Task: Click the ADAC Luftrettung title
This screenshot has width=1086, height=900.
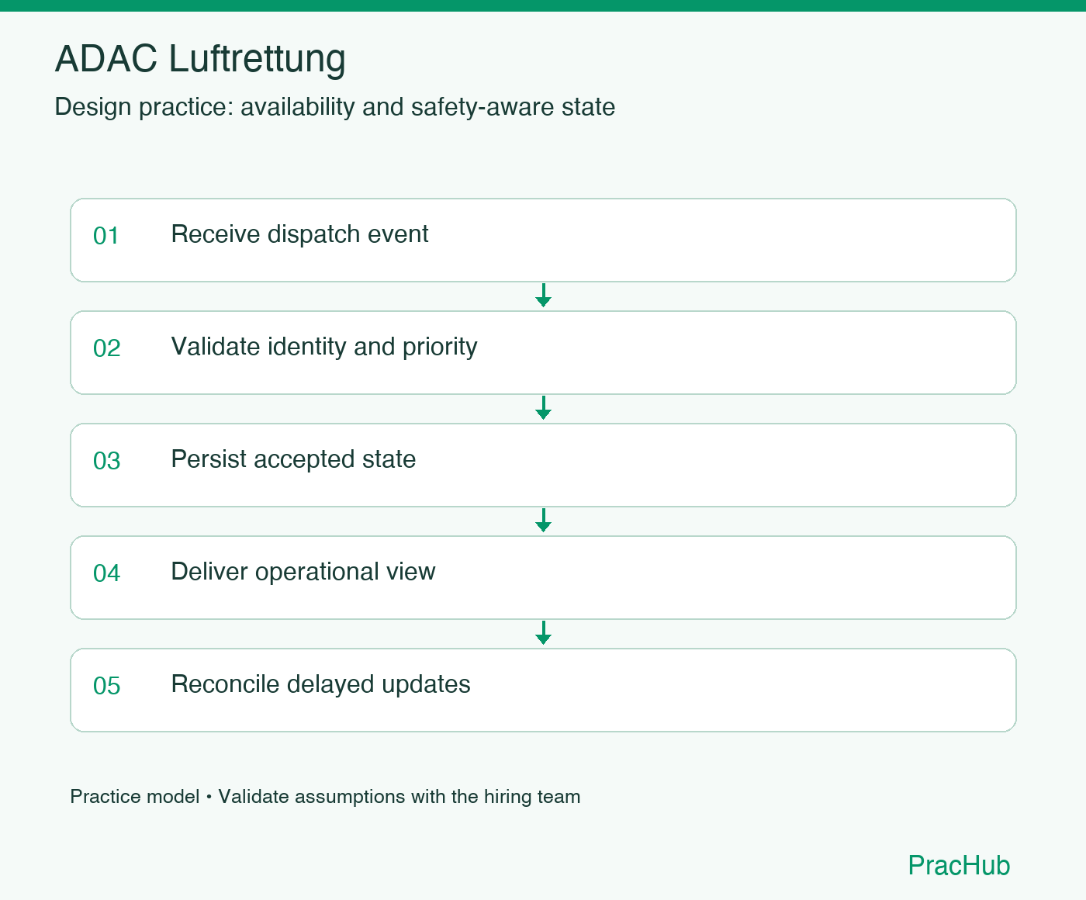Action: pos(200,59)
